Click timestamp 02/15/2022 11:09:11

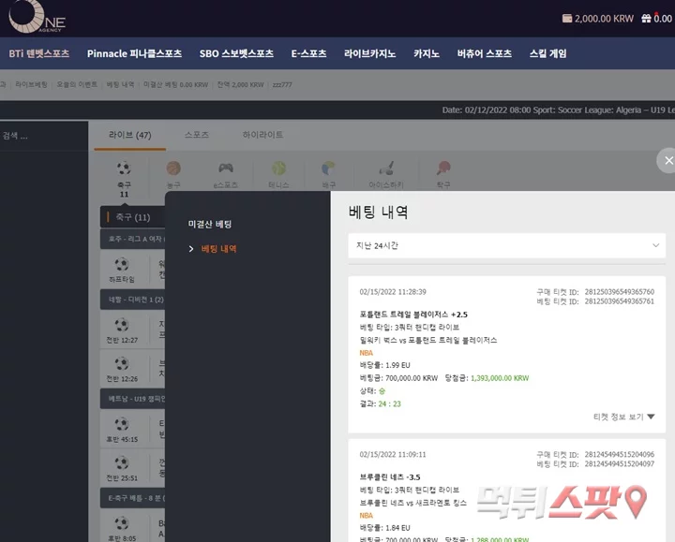(x=393, y=454)
